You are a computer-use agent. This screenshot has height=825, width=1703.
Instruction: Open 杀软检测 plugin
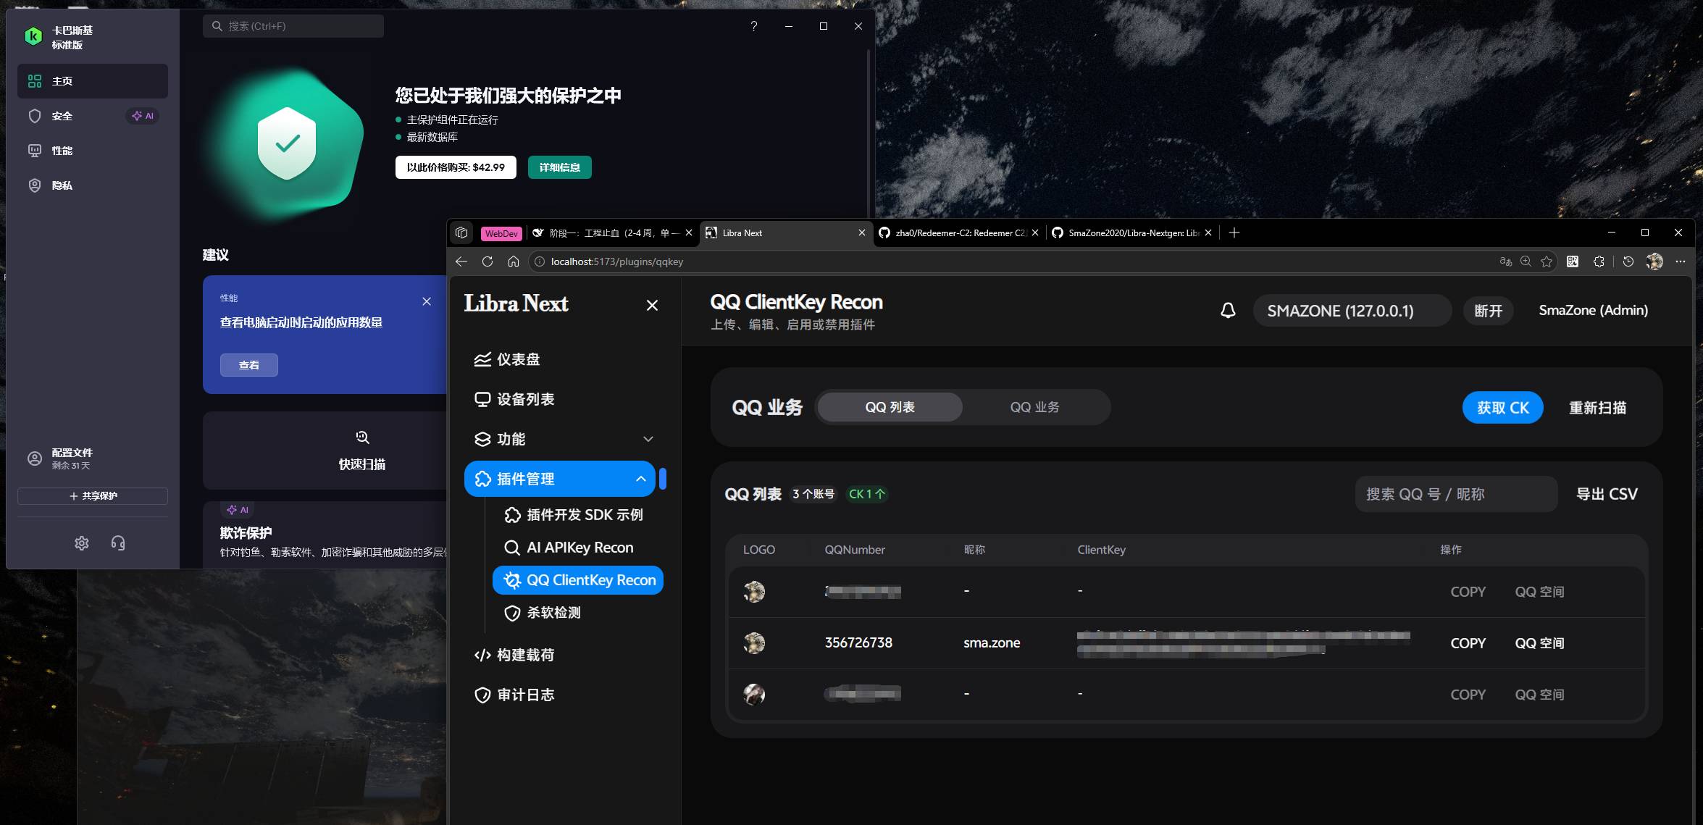tap(577, 613)
